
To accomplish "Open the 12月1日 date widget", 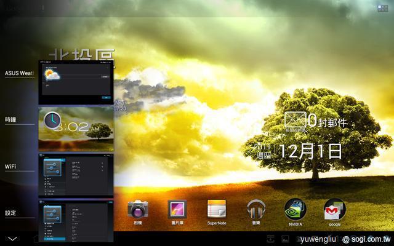I will coord(310,151).
